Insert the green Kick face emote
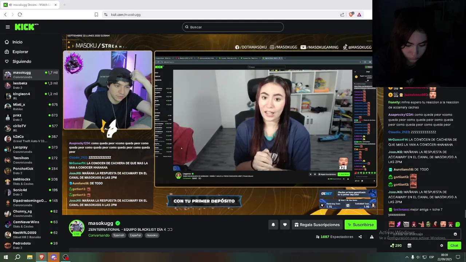The image size is (466, 262). coord(458,224)
